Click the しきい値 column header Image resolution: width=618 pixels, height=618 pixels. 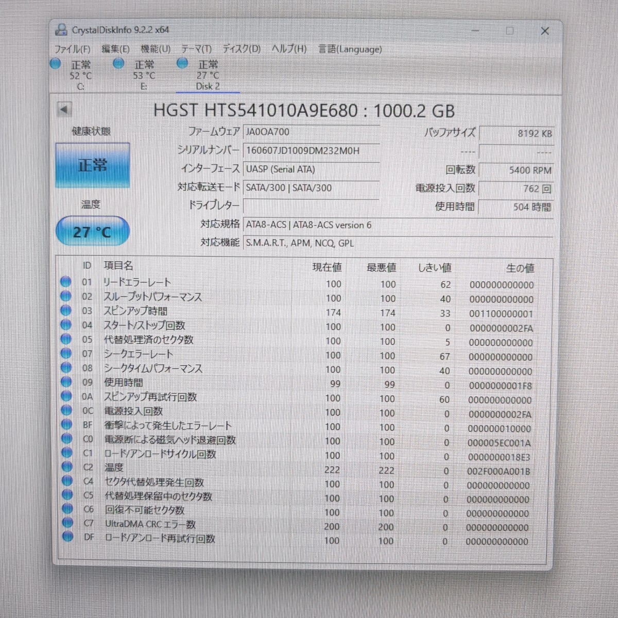(435, 268)
